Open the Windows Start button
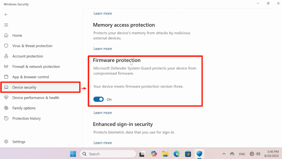Viewport: 282px width, 159px height. pyautogui.click(x=73, y=154)
